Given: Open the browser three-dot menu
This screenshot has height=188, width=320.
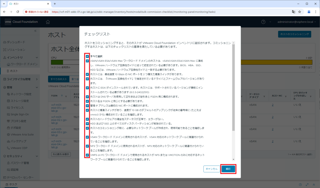Looking at the screenshot, I should point(315,12).
